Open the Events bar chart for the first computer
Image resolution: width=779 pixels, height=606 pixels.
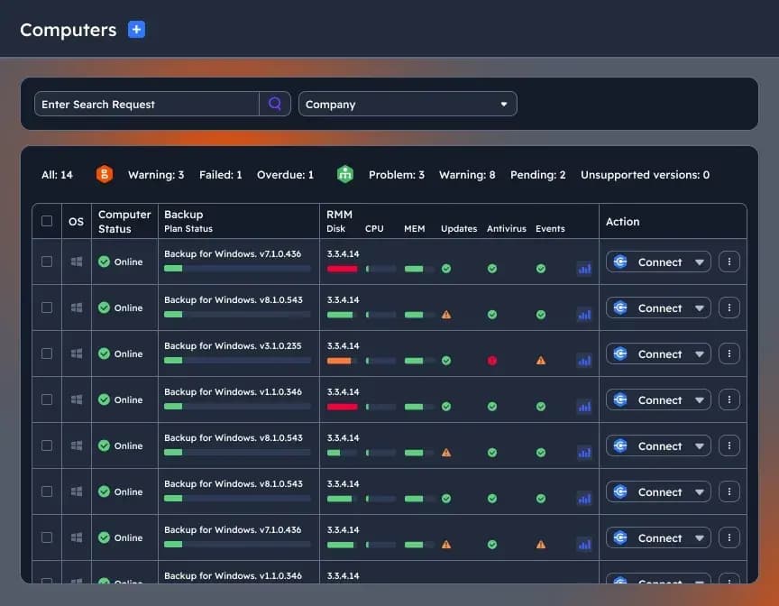pos(584,267)
